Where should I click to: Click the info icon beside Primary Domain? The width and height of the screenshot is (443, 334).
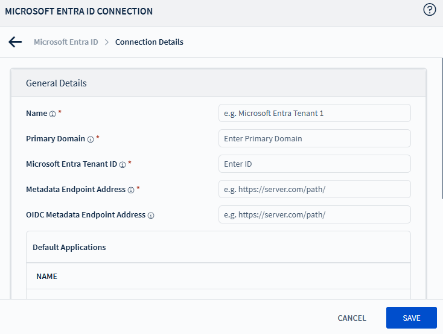(91, 139)
